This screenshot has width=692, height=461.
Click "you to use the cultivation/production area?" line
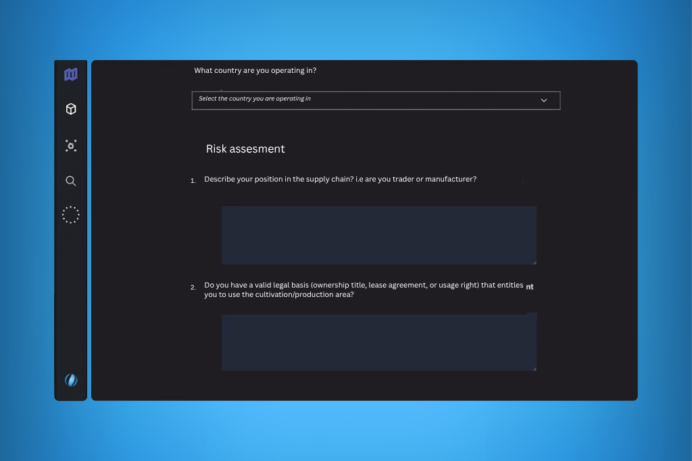[x=279, y=295]
